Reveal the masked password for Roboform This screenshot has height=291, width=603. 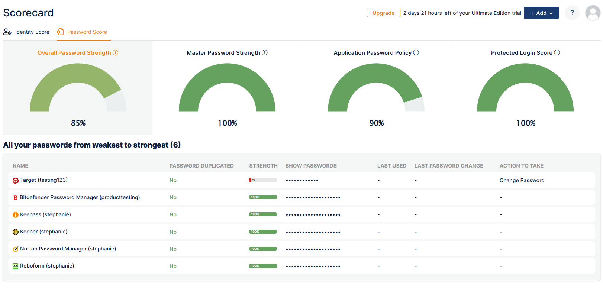(313, 266)
